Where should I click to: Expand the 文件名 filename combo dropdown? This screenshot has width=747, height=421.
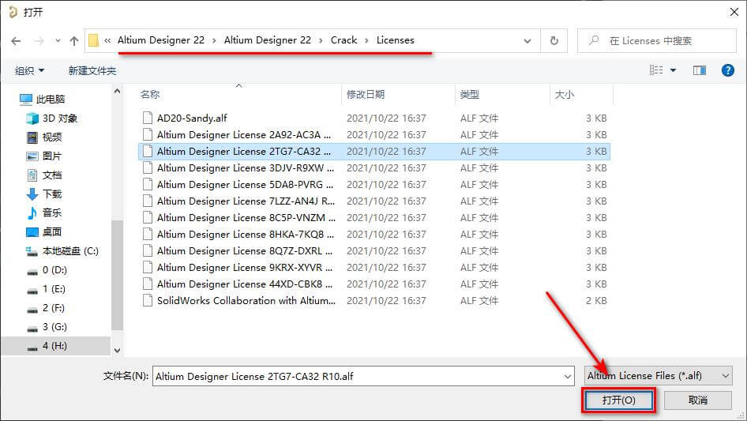pyautogui.click(x=568, y=376)
